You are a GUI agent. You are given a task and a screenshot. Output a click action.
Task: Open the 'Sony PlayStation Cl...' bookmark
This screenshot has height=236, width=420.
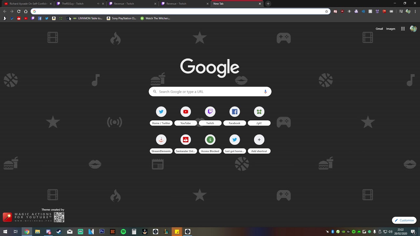click(121, 18)
